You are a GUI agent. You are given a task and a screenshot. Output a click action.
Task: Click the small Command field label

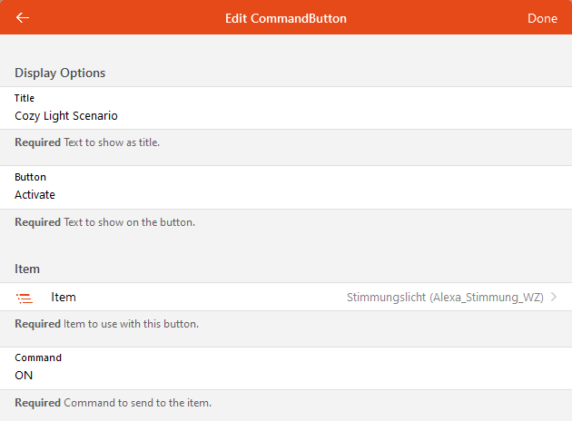tap(38, 357)
